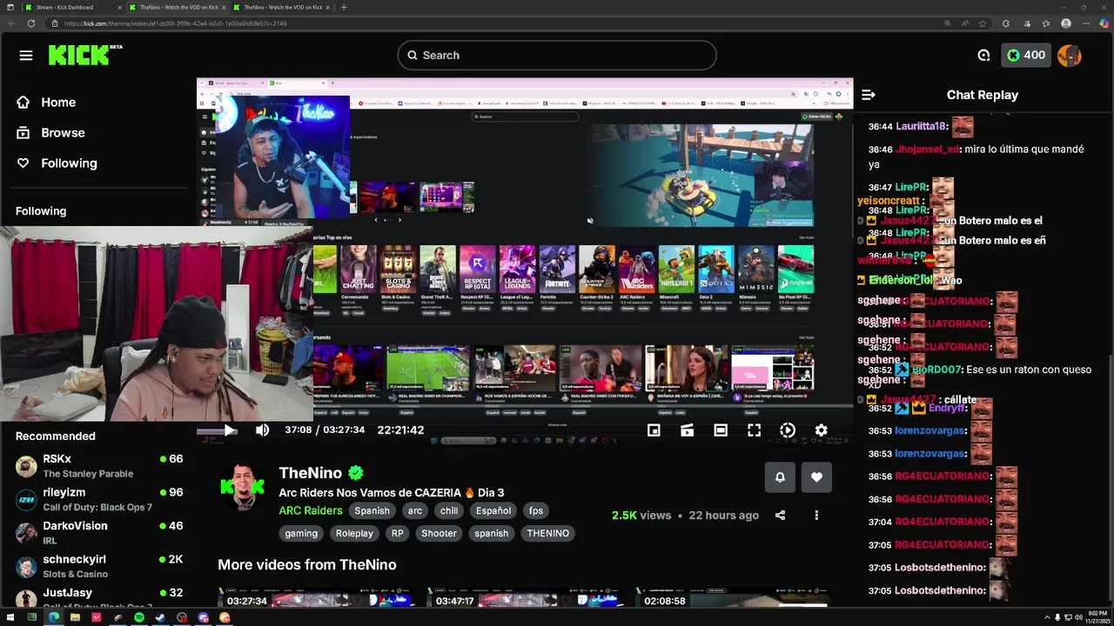Toggle theater mode in player
Screen dimensions: 1114x626
coord(721,430)
